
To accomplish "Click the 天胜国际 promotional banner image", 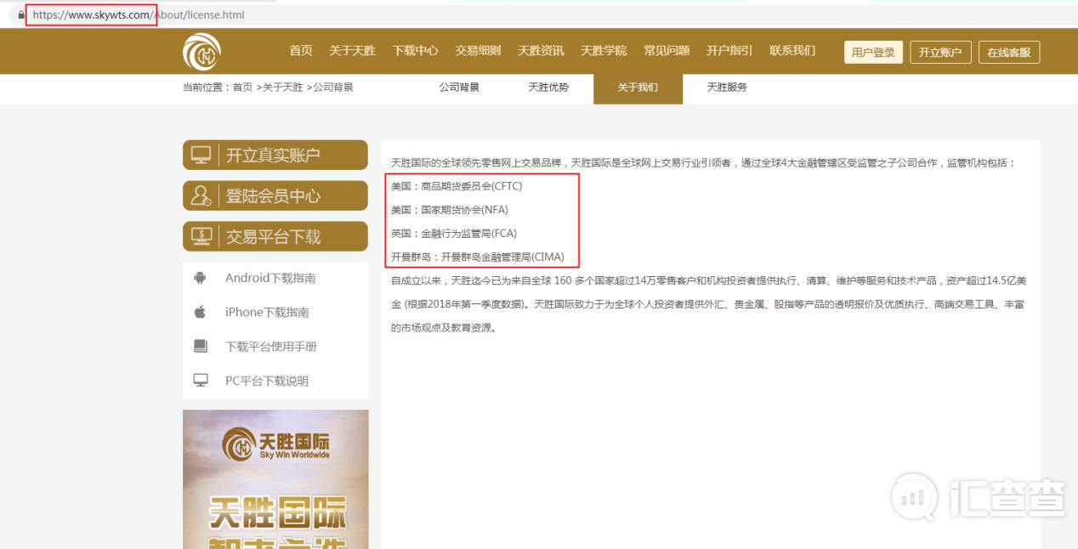I will coord(275,479).
